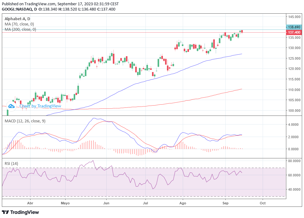Click the Oct label on time axis
This screenshot has width=304, height=218.
coord(263,203)
